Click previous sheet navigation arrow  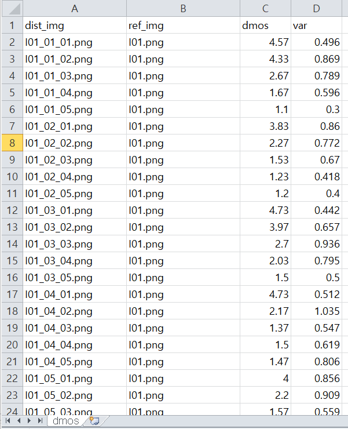(x=19, y=420)
